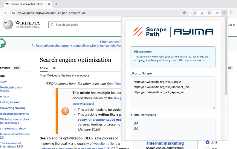Click the blue V extension icon
This screenshot has width=237, height=149.
pyautogui.click(x=217, y=13)
